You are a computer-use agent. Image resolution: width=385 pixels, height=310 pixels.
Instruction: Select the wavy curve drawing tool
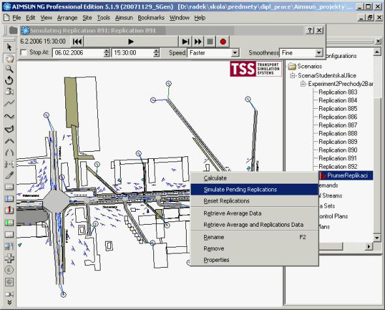pyautogui.click(x=9, y=116)
